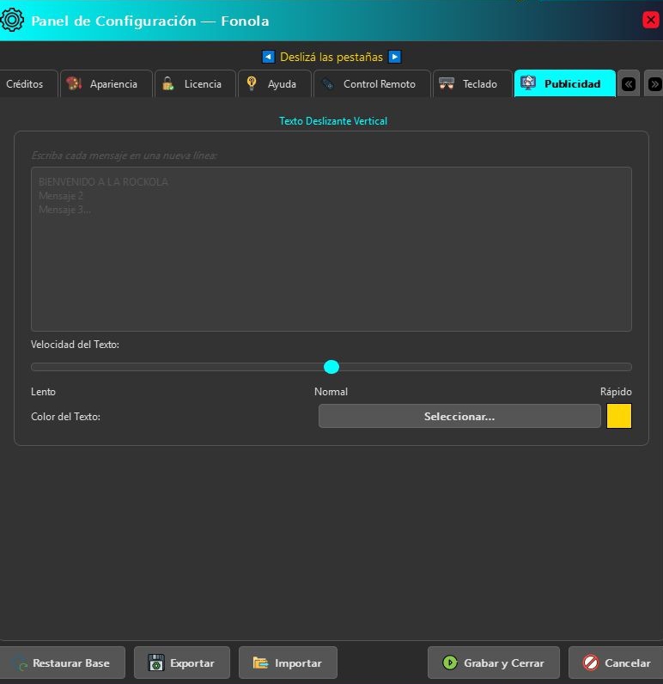This screenshot has width=663, height=684.
Task: Click the Ayuda lightbulb icon
Action: pyautogui.click(x=252, y=83)
